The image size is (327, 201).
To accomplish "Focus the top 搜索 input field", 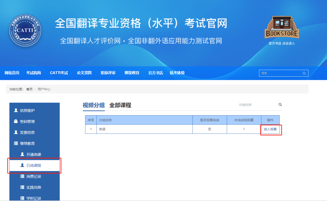I will click(280, 73).
